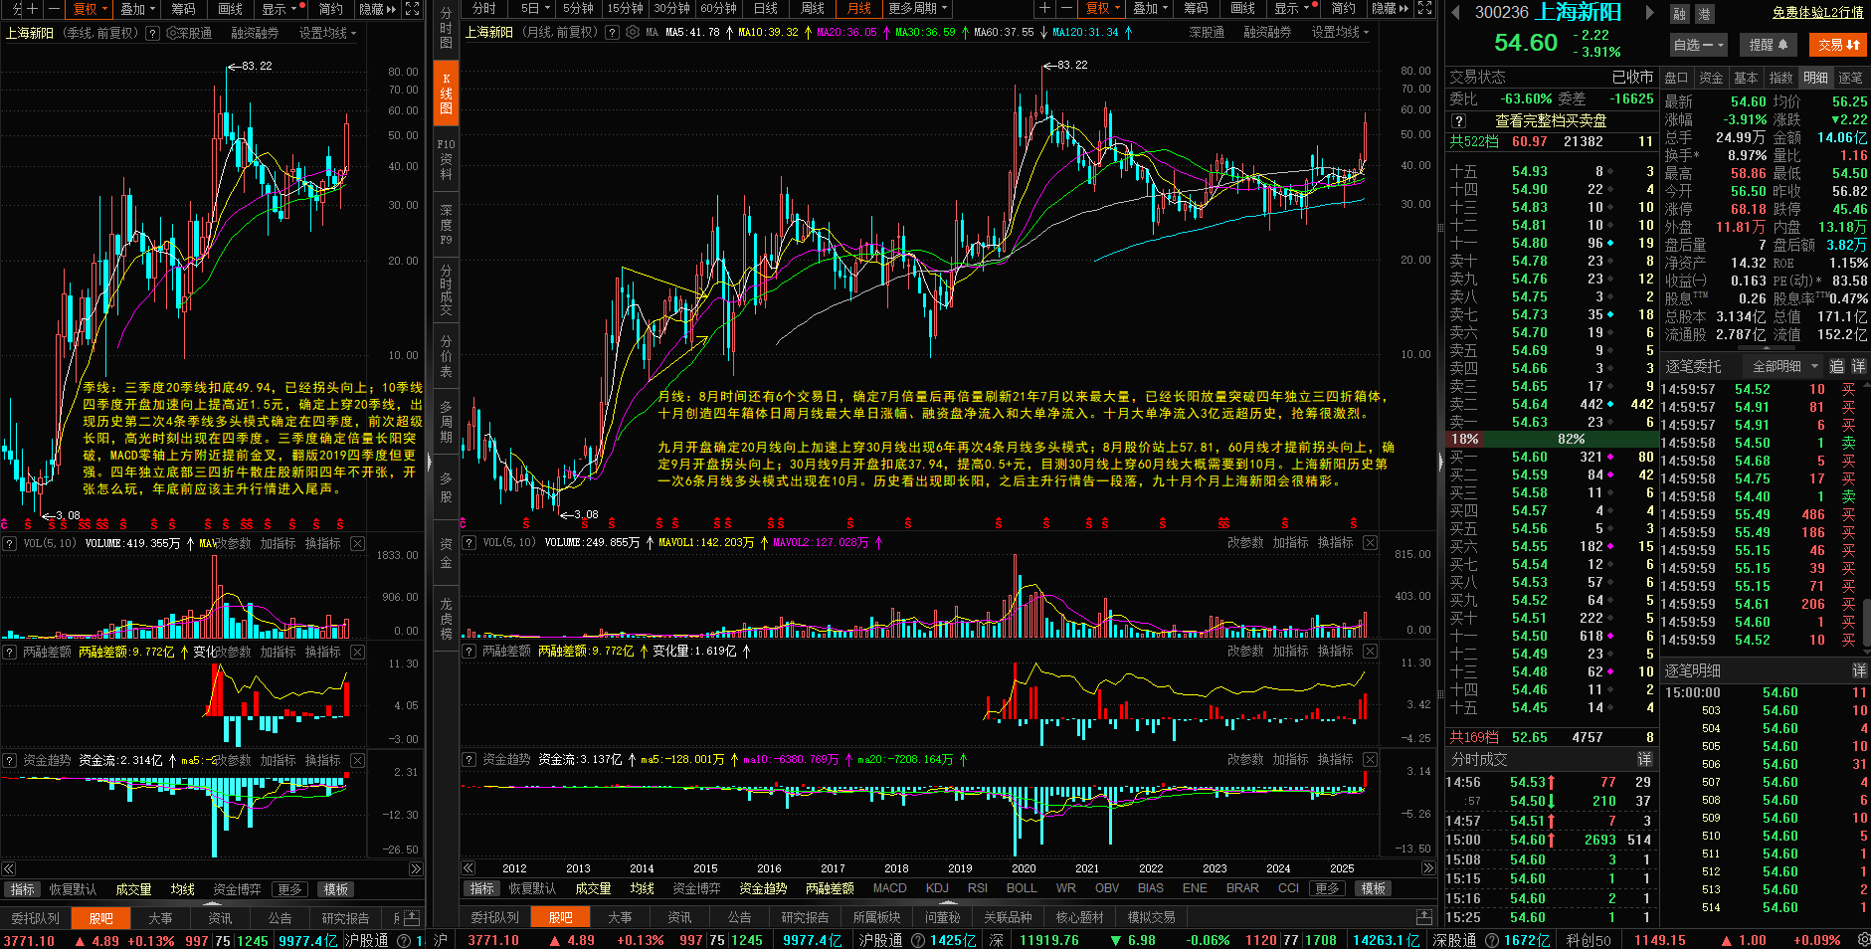Click the 融 margin badge icon

(1679, 14)
